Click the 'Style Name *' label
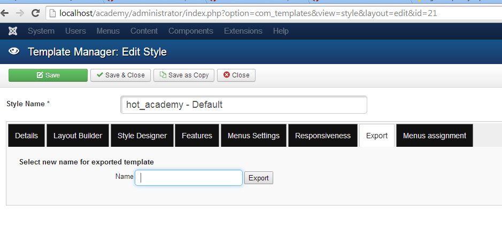502x229 pixels. click(x=28, y=104)
